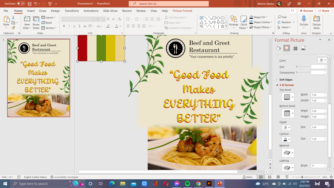Open the Windows Start menu
Viewport: 334px width, 188px height.
tap(5, 184)
